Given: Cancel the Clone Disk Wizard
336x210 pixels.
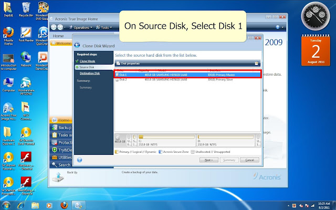Looking at the screenshot, I should point(249,160).
